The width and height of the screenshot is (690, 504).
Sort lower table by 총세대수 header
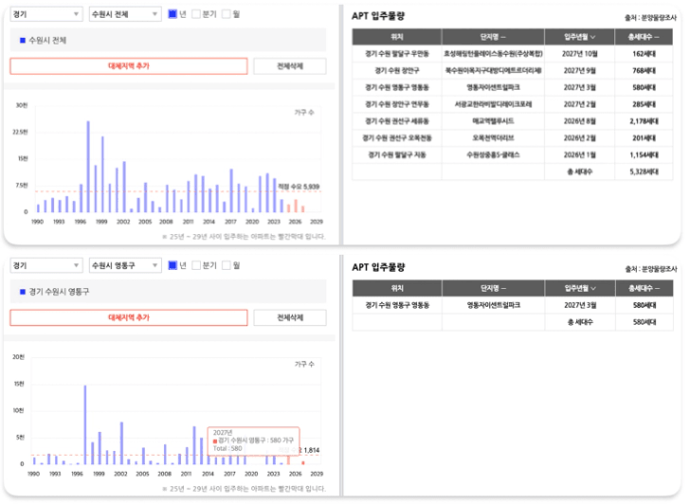644,289
